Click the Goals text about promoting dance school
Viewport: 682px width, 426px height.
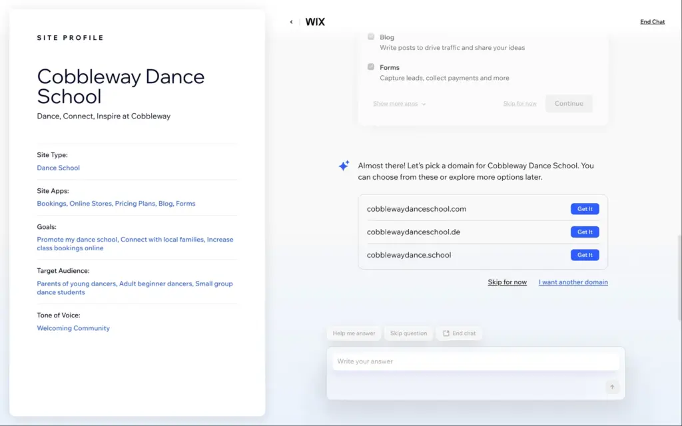[x=135, y=244]
